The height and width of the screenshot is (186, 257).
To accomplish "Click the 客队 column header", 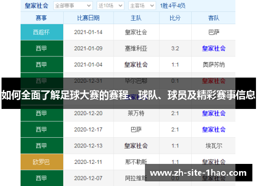I will pos(214,18).
